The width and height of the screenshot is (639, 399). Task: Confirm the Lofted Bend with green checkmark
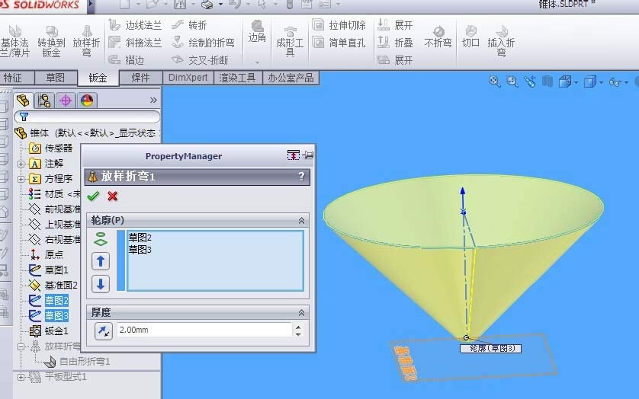93,196
